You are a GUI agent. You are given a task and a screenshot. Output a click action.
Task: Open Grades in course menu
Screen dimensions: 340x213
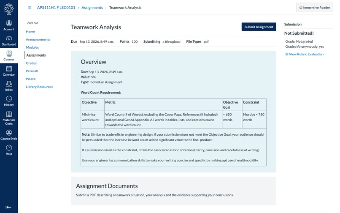pos(31,63)
